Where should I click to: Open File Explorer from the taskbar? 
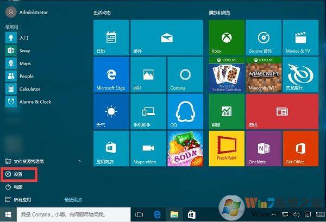pyautogui.click(x=174, y=214)
